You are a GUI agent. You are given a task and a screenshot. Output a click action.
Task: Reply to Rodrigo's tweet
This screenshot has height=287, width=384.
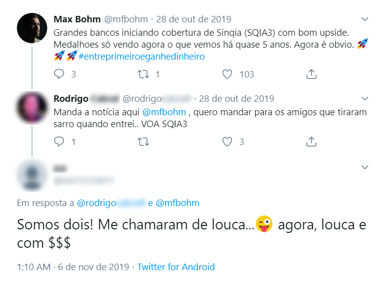coord(59,142)
